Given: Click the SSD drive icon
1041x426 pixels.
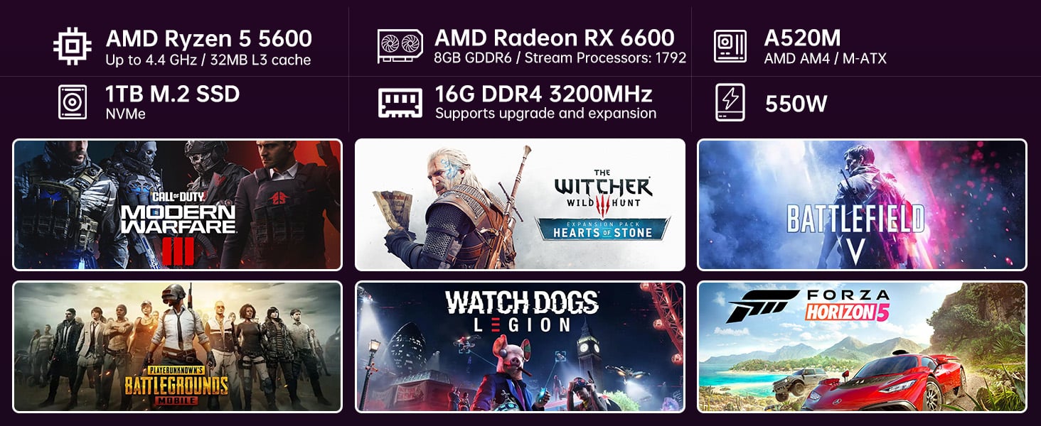Looking at the screenshot, I should 73,102.
